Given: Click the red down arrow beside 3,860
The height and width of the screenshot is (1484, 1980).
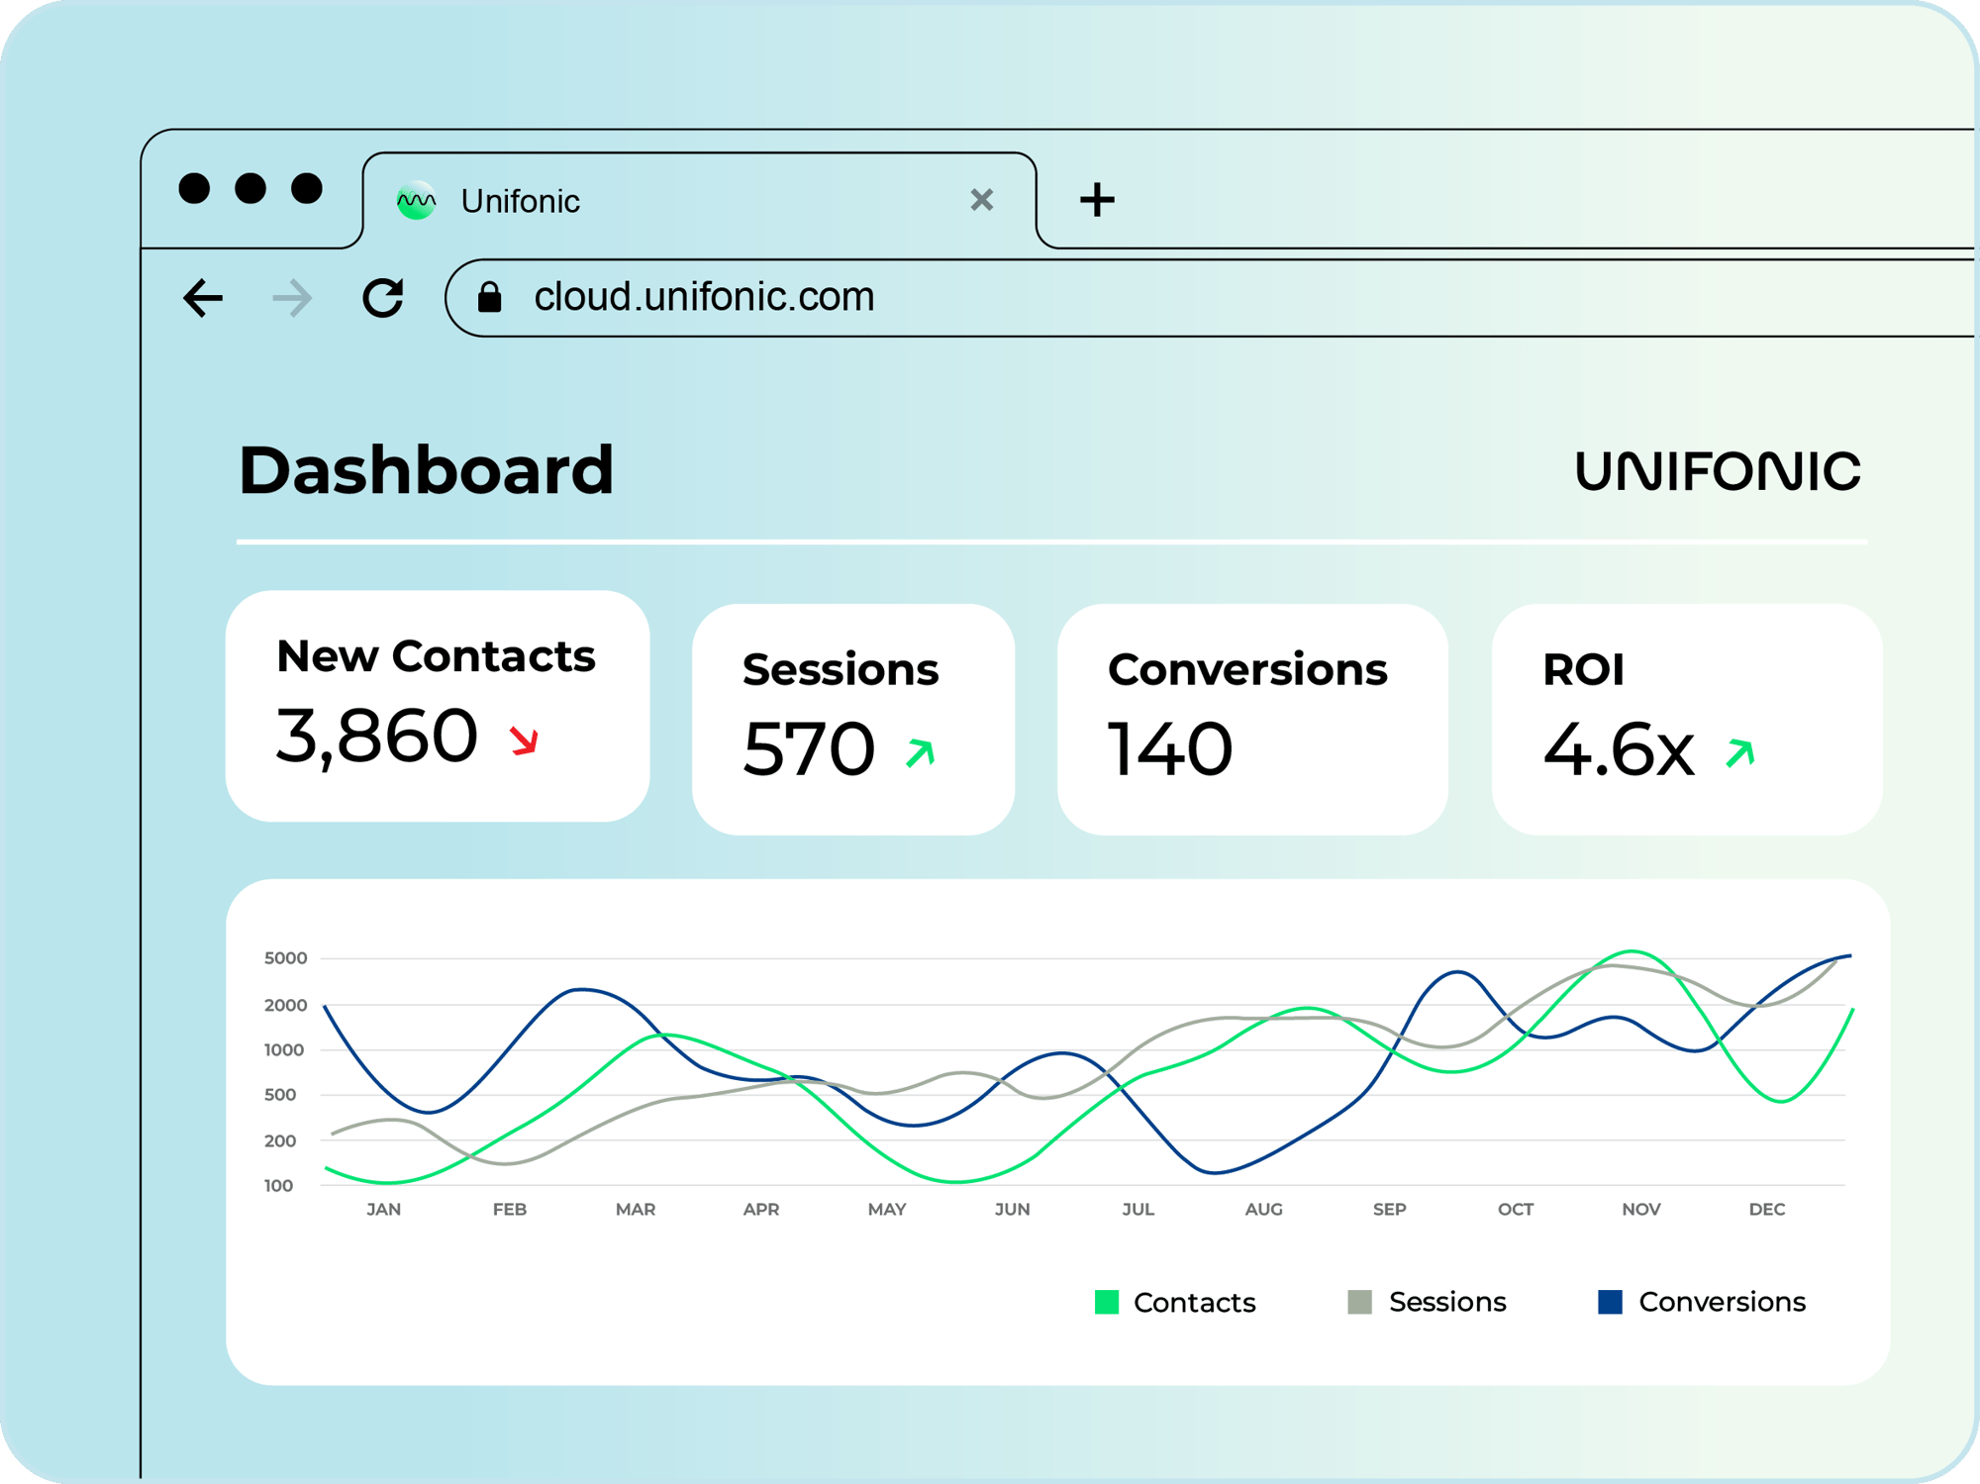Looking at the screenshot, I should (524, 740).
